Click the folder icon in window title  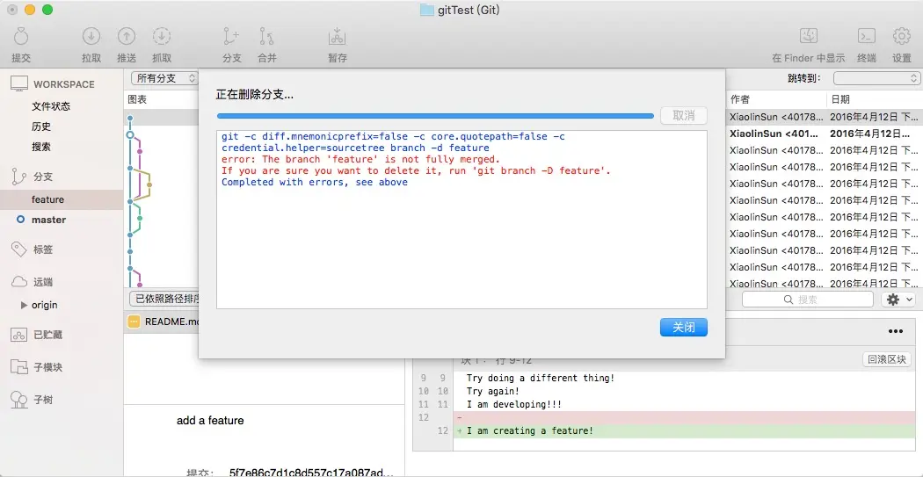click(x=426, y=10)
